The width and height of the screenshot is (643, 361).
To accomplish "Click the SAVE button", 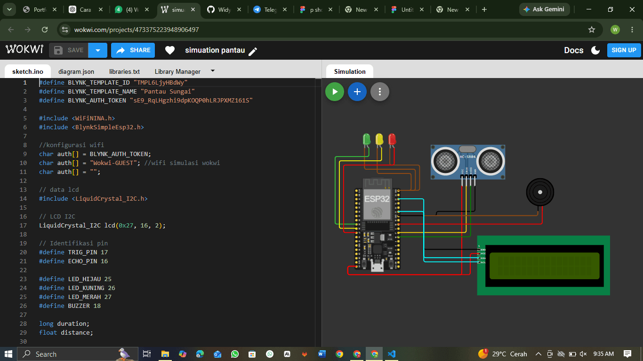I will (x=69, y=50).
